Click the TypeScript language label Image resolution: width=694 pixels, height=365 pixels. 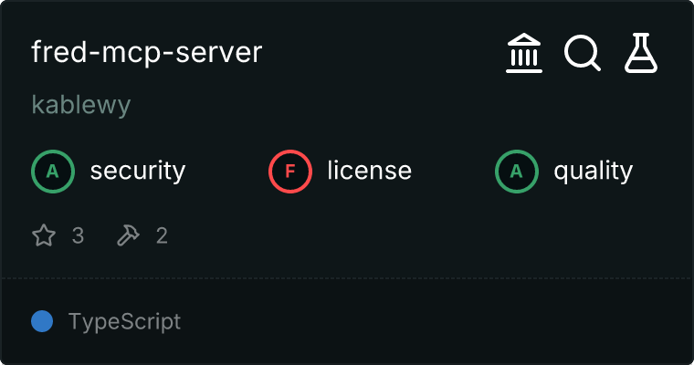[x=124, y=321]
